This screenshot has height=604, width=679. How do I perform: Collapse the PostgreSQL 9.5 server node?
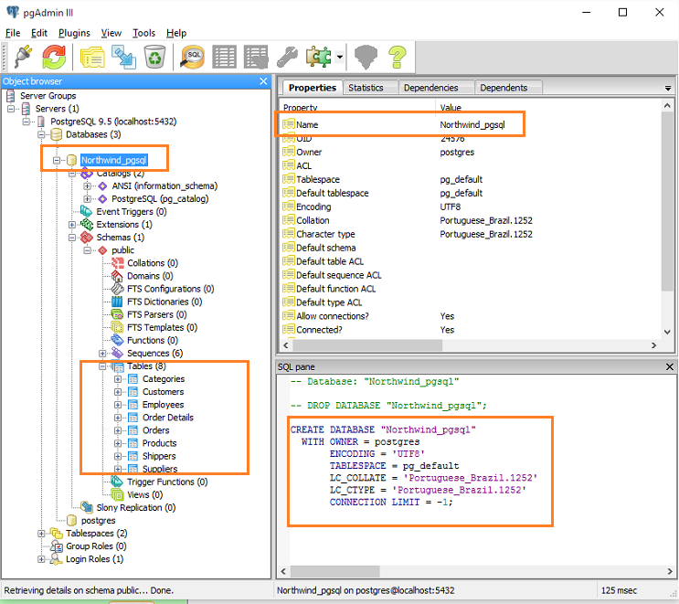point(26,122)
